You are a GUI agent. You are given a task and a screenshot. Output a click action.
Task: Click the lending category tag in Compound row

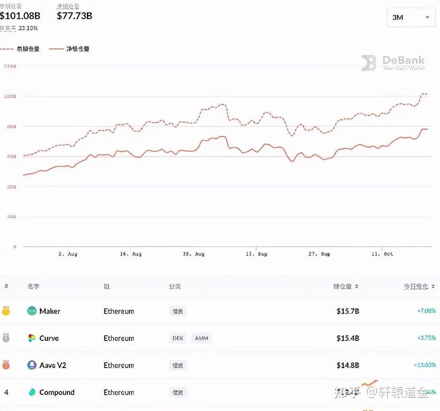point(178,393)
